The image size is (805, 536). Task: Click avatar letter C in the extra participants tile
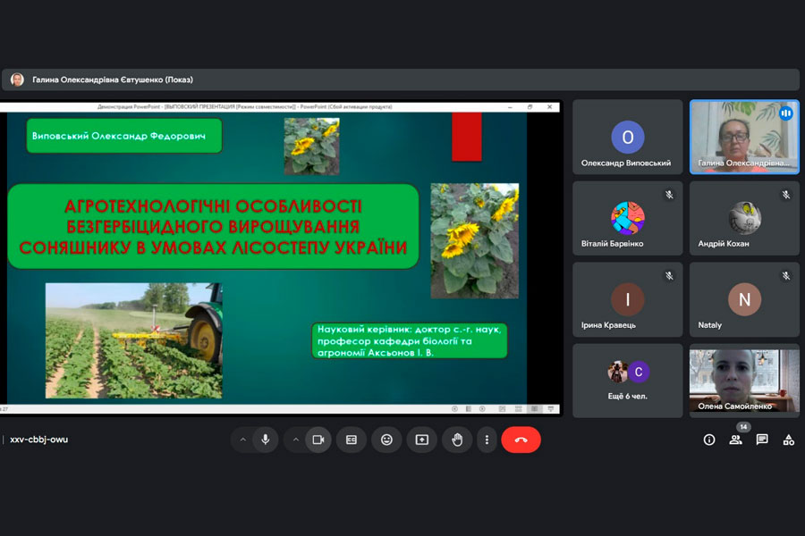pyautogui.click(x=639, y=372)
